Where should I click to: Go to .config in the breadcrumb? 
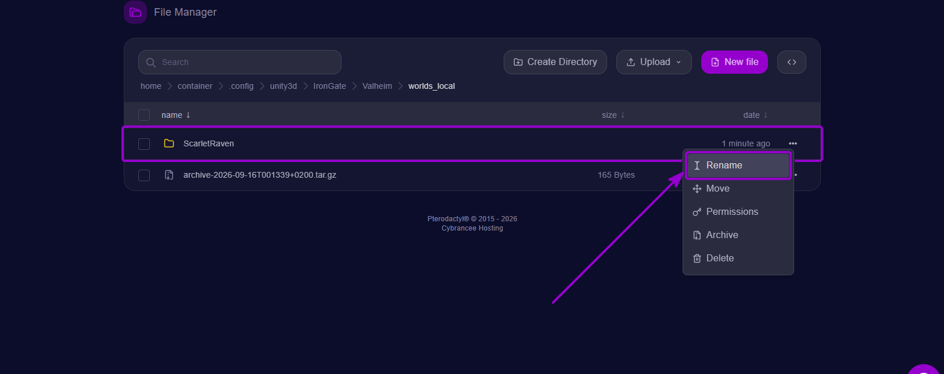click(241, 86)
